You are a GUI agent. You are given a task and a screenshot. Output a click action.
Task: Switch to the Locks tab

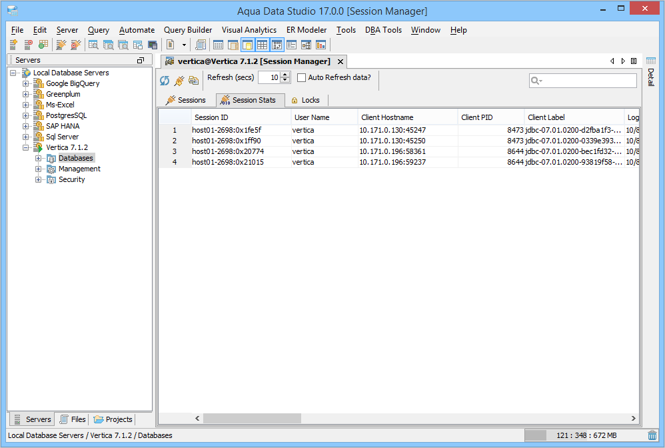pyautogui.click(x=305, y=100)
